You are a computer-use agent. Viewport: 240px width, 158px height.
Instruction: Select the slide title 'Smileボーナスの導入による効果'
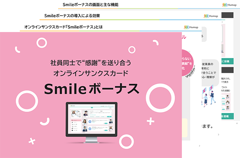pyautogui.click(x=72, y=16)
